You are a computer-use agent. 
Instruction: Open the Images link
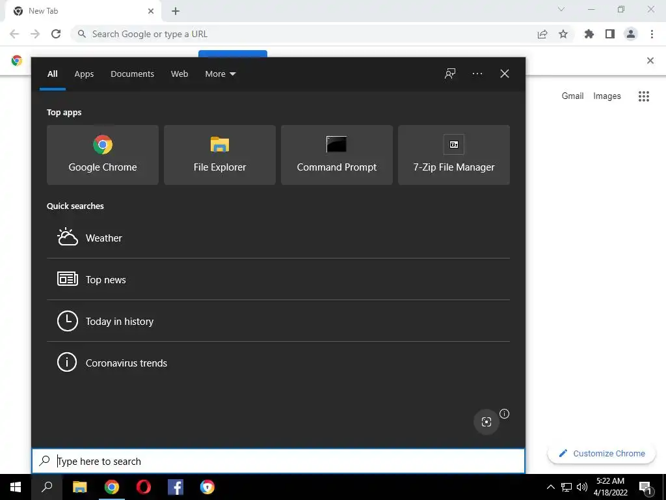pyautogui.click(x=607, y=96)
